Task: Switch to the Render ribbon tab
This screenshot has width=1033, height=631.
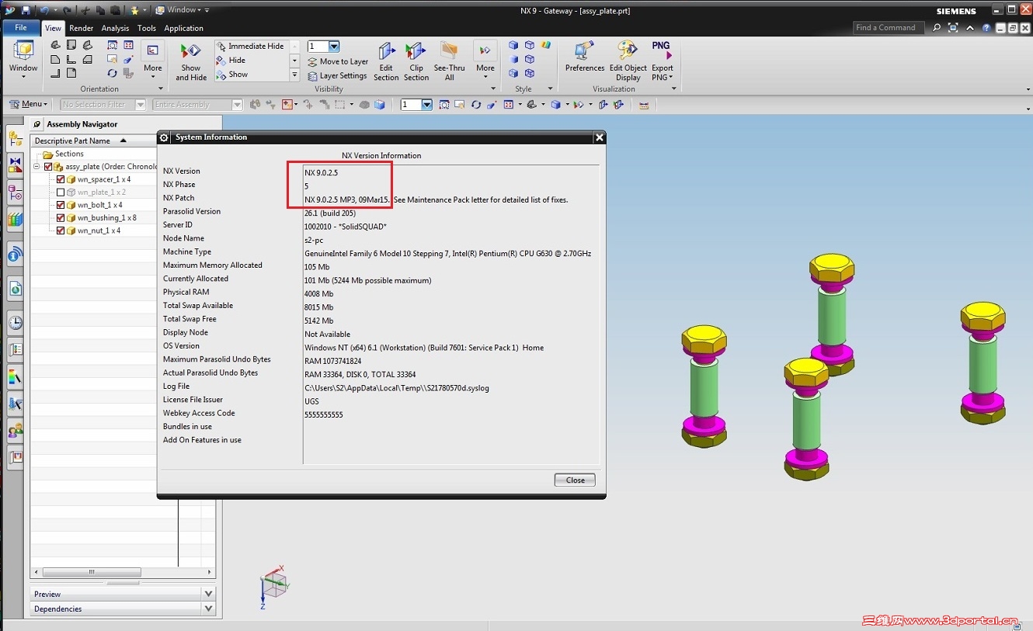Action: coord(82,28)
